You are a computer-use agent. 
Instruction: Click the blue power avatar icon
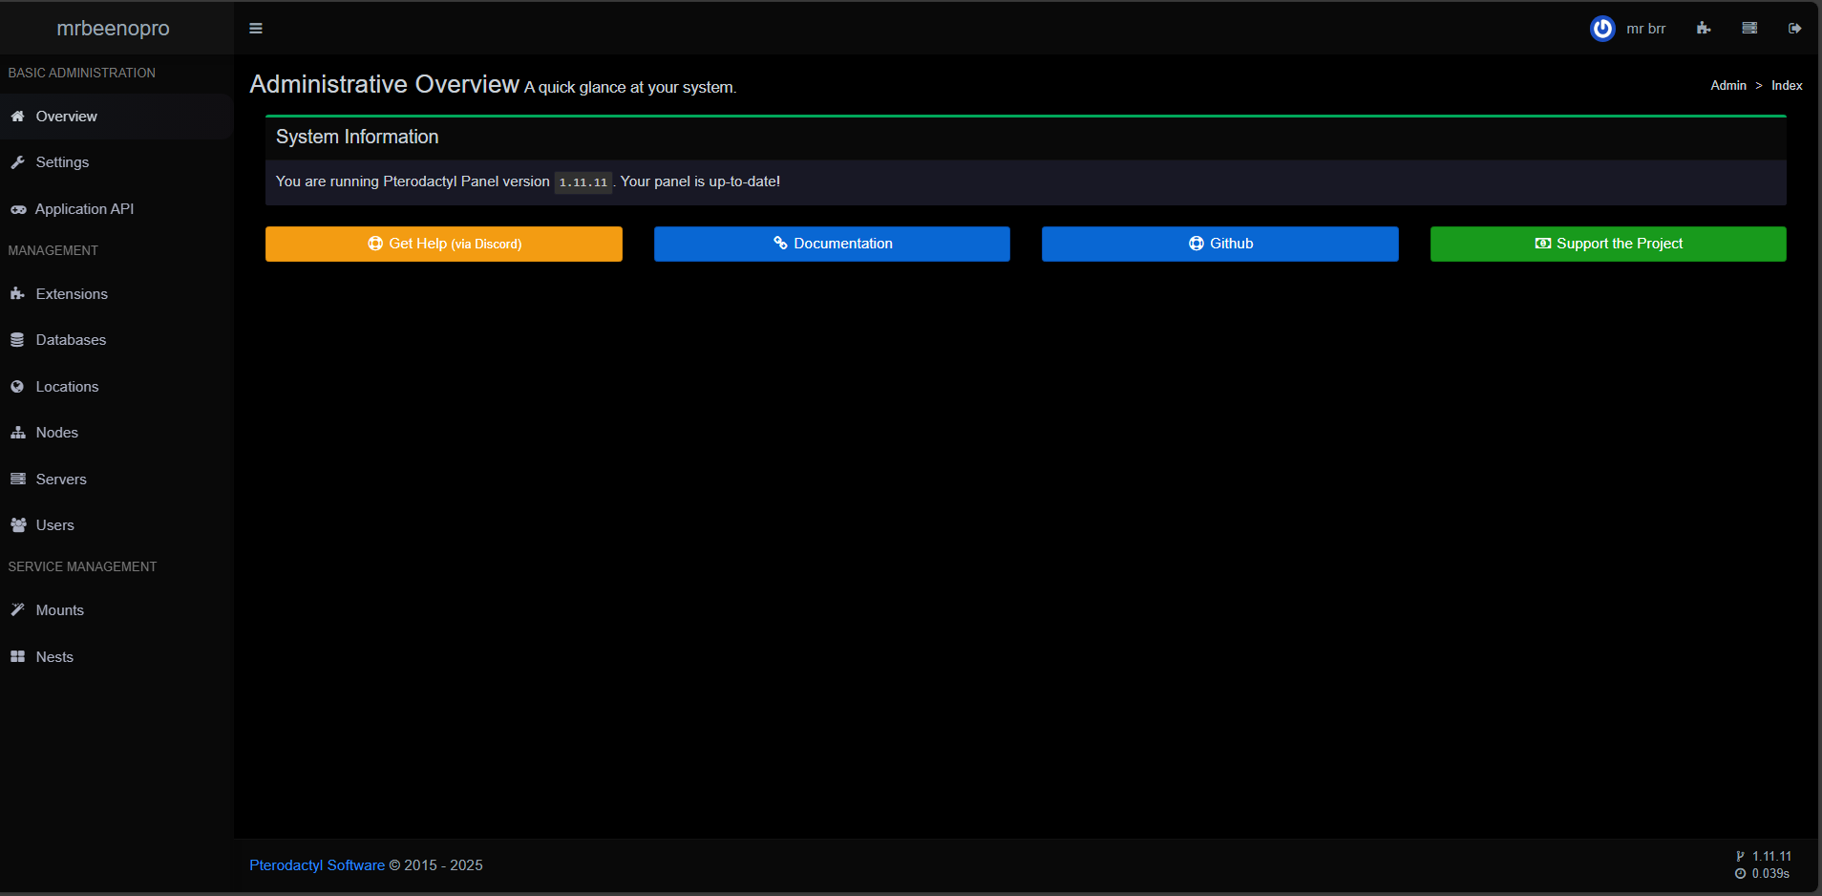(x=1602, y=29)
